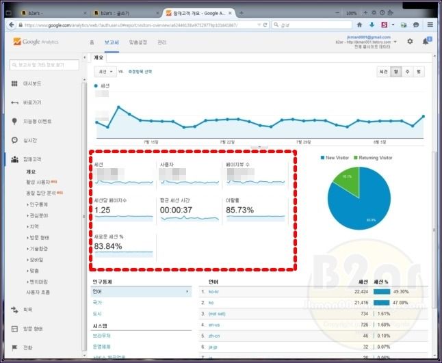Viewport: 442px width, 363px height.
Task: Expand the 인구통계 sidebar item
Action: (x=38, y=204)
